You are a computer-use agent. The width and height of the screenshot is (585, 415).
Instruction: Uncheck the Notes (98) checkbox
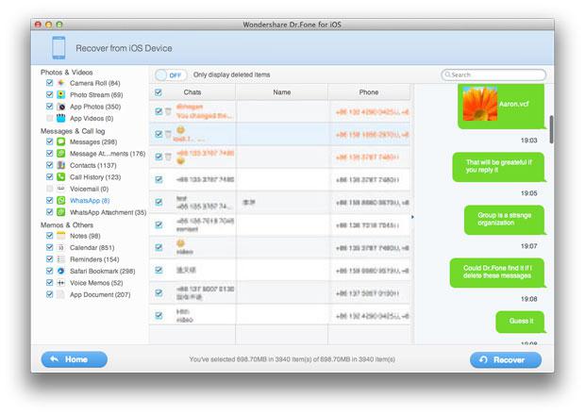pyautogui.click(x=49, y=235)
